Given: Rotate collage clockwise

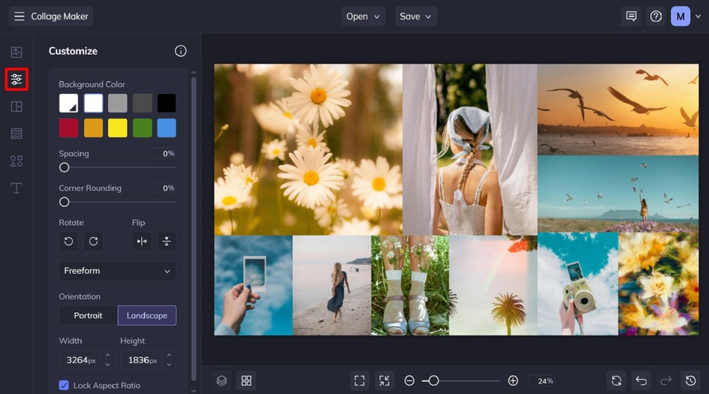Looking at the screenshot, I should pos(93,242).
